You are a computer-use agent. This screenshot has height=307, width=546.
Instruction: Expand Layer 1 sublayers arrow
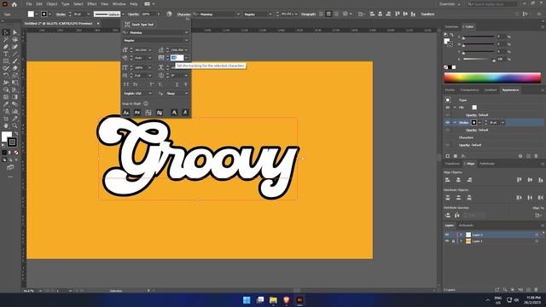click(461, 240)
